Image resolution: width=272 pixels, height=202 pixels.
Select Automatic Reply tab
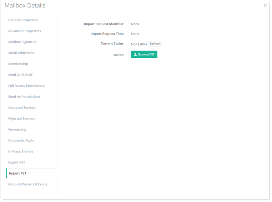pyautogui.click(x=21, y=140)
